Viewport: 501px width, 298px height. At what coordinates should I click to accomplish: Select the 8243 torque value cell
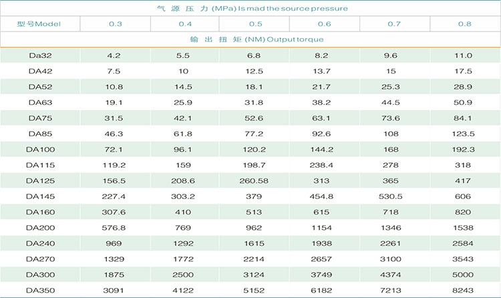pyautogui.click(x=464, y=290)
